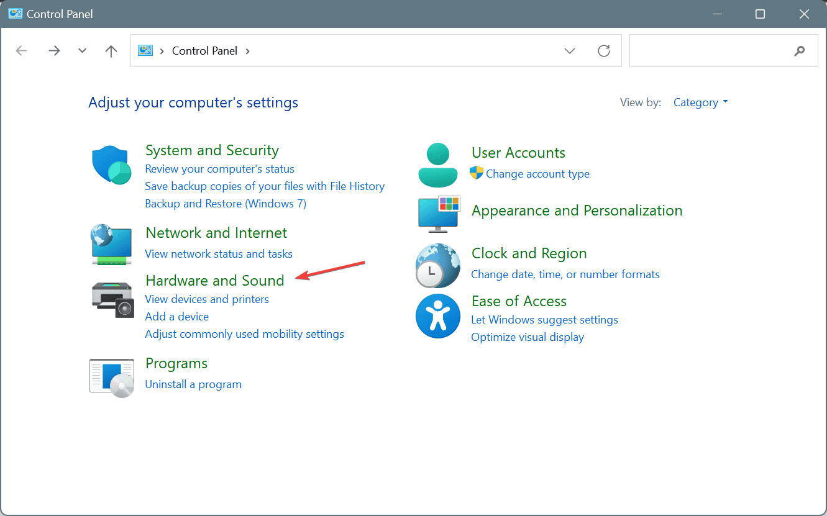The image size is (827, 516).
Task: Open the View by Category dropdown
Action: pyautogui.click(x=700, y=102)
